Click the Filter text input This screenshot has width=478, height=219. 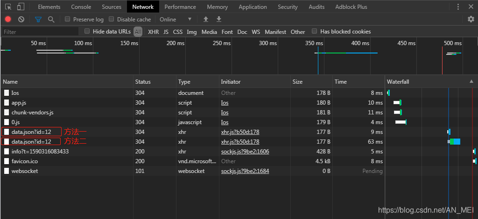pyautogui.click(x=41, y=32)
